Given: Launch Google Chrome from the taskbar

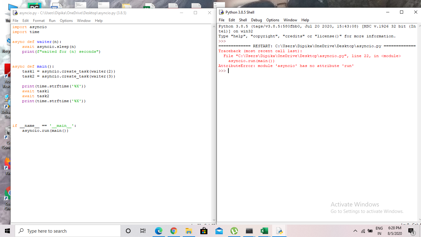Looking at the screenshot, I should [174, 231].
